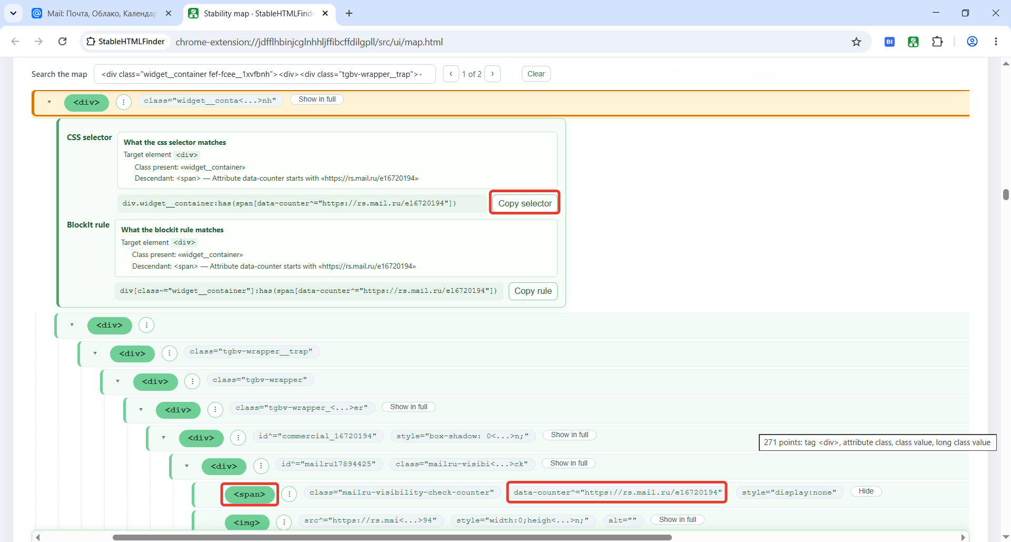1011x542 pixels.
Task: Open three-dot menu for the img node
Action: (x=284, y=522)
